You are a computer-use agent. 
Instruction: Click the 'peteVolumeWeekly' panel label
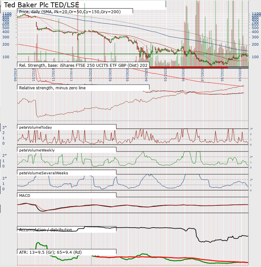(37, 150)
